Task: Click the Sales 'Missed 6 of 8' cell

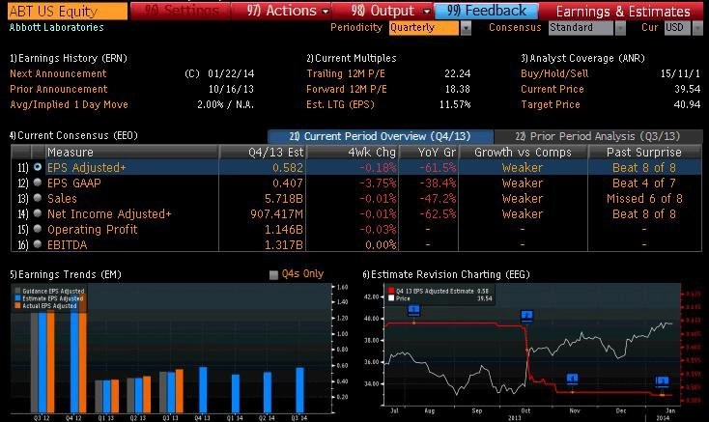Action: pos(644,198)
